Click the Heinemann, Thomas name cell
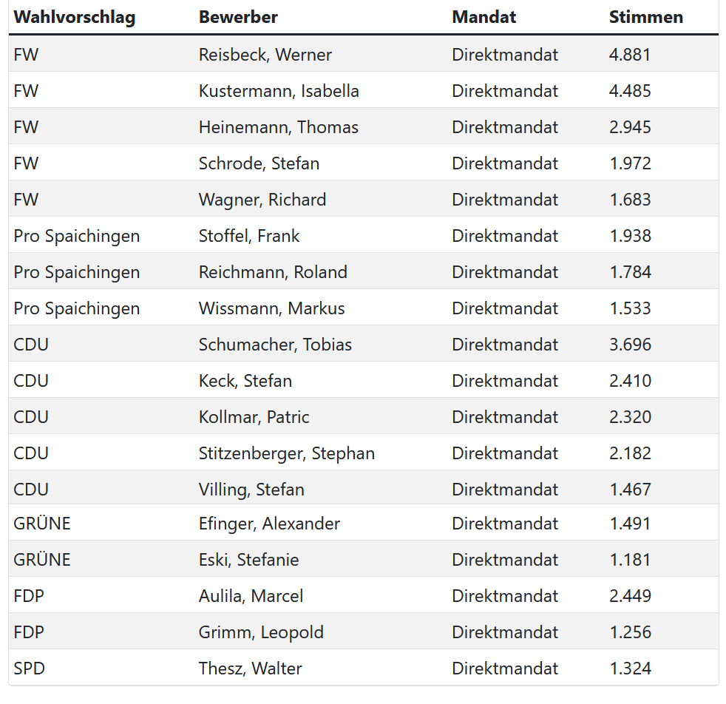Viewport: 726px width, 704px height. (278, 127)
